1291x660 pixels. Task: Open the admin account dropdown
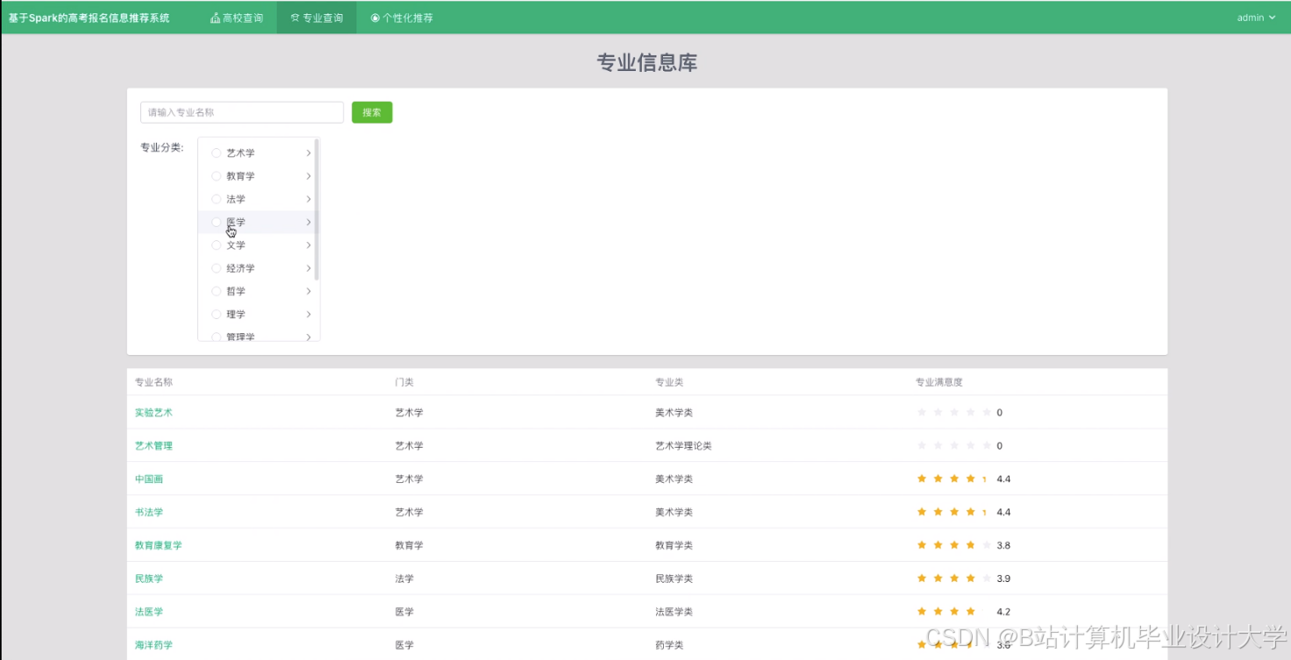coord(1254,17)
